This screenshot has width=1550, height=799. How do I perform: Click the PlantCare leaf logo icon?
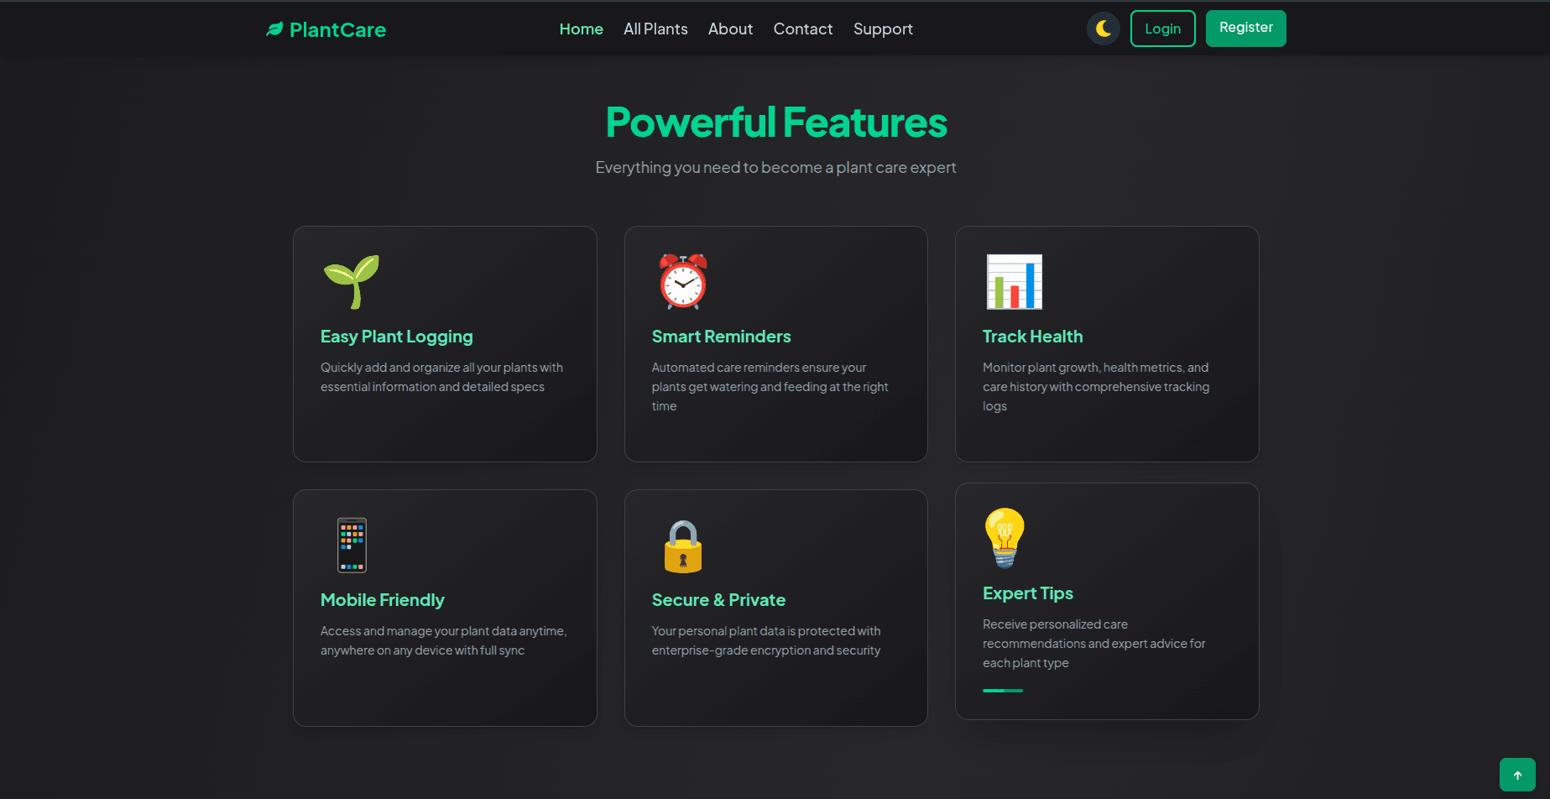(x=274, y=29)
